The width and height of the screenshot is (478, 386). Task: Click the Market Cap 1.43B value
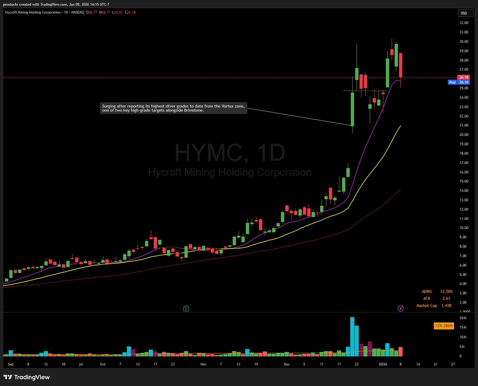coord(446,305)
